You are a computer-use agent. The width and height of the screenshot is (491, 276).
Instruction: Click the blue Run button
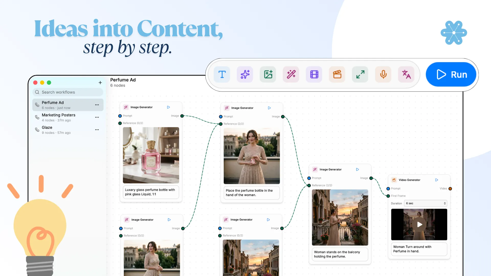[x=451, y=75]
